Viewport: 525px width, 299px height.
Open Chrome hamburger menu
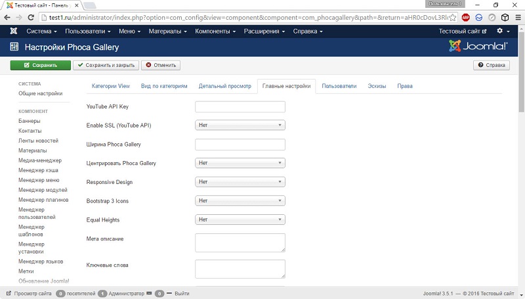(x=518, y=18)
